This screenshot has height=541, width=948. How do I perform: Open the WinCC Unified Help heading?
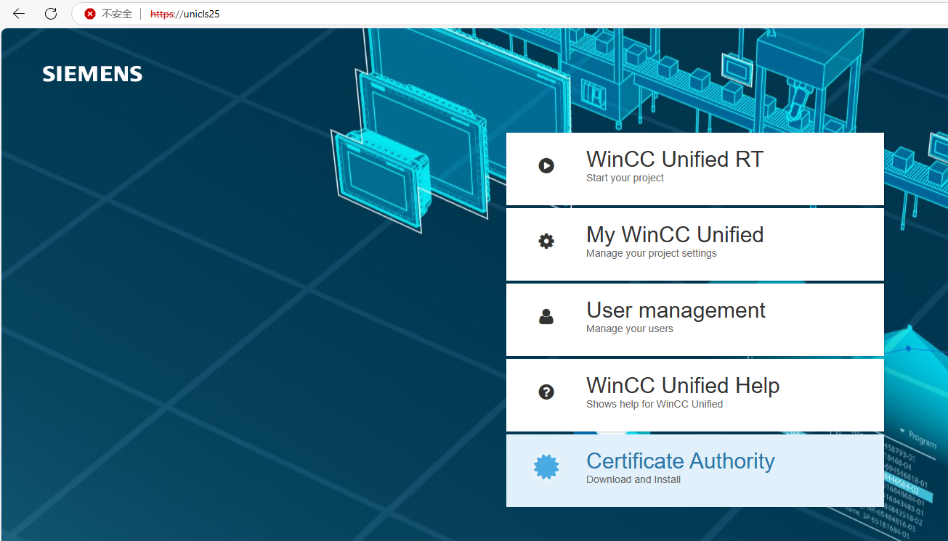(x=682, y=385)
